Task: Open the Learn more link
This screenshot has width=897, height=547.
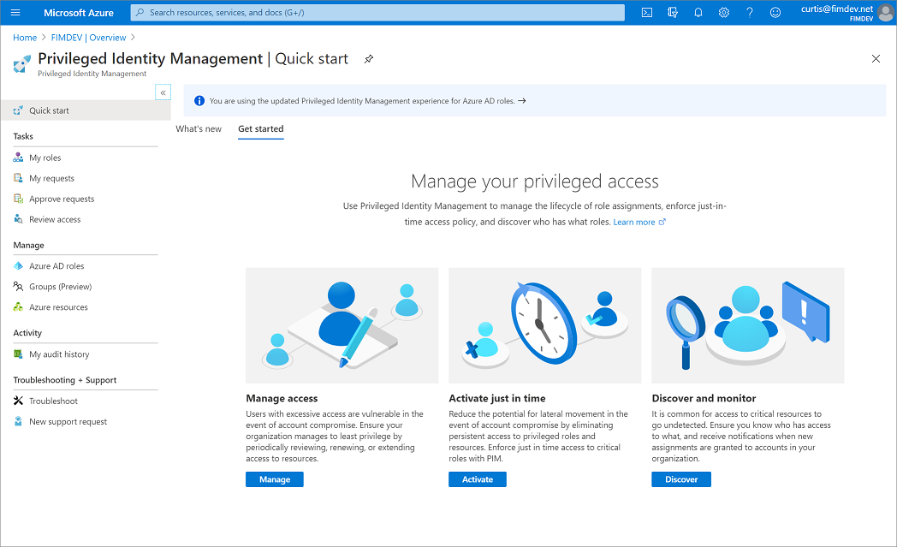Action: click(634, 221)
